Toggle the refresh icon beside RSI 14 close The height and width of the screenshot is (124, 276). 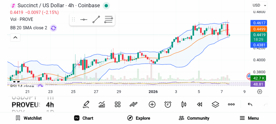coord(40,86)
